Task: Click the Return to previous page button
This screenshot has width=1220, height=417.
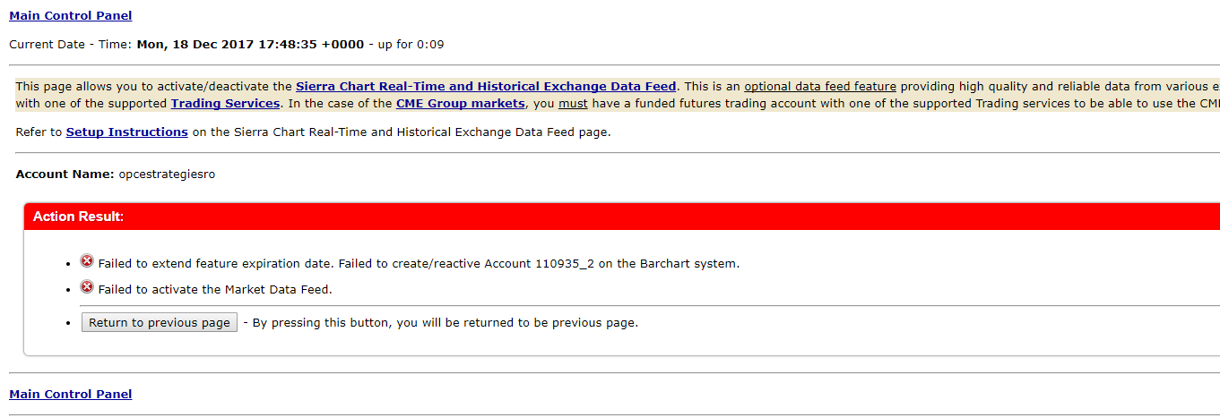Action: click(160, 322)
